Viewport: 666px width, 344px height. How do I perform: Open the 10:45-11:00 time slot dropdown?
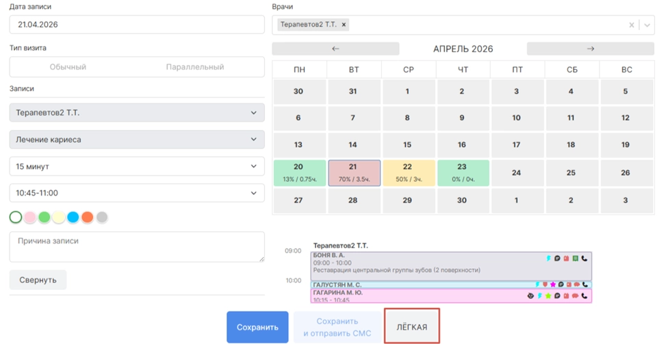[x=137, y=193]
